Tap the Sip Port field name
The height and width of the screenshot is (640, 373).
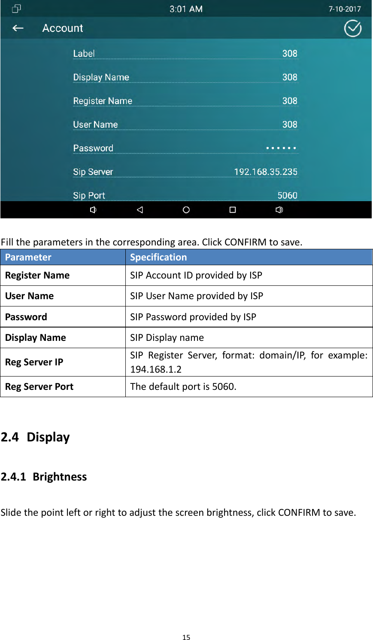pos(89,196)
